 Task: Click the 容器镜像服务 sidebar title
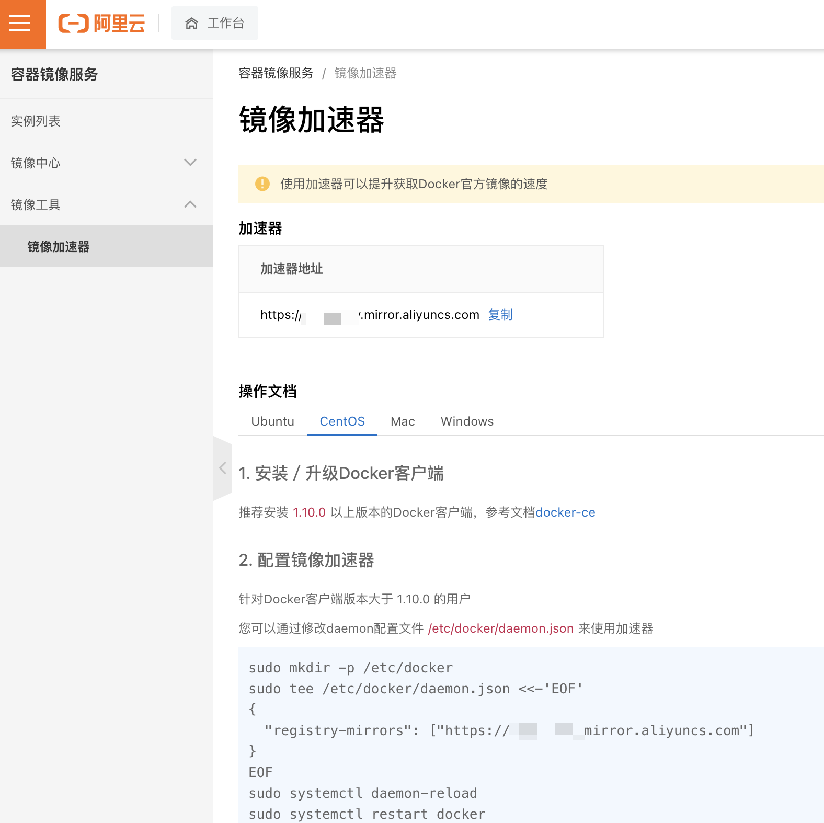click(54, 75)
